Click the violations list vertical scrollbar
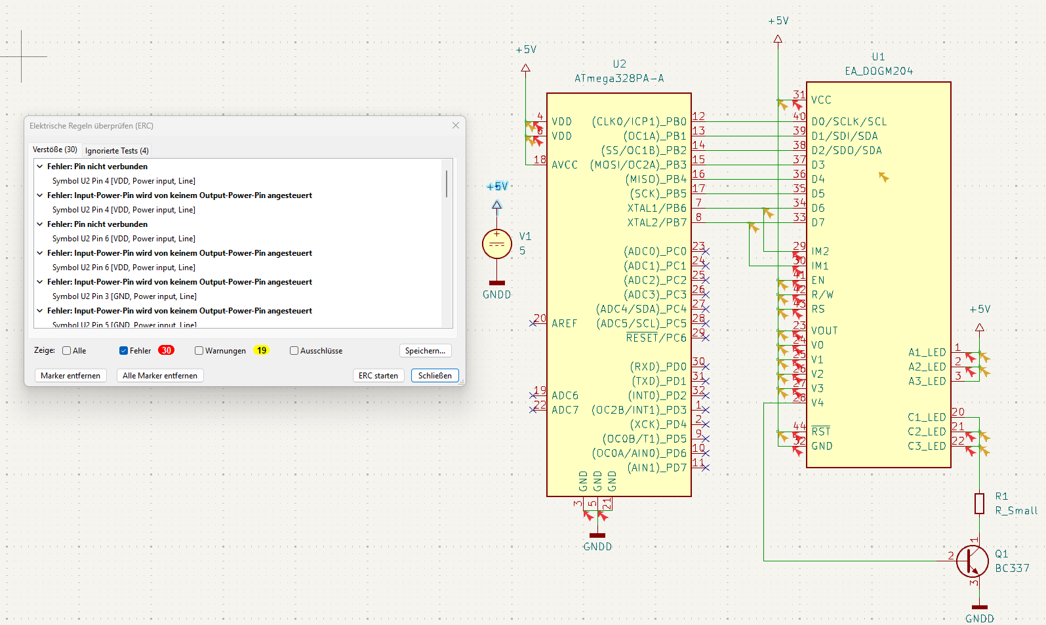 point(447,184)
